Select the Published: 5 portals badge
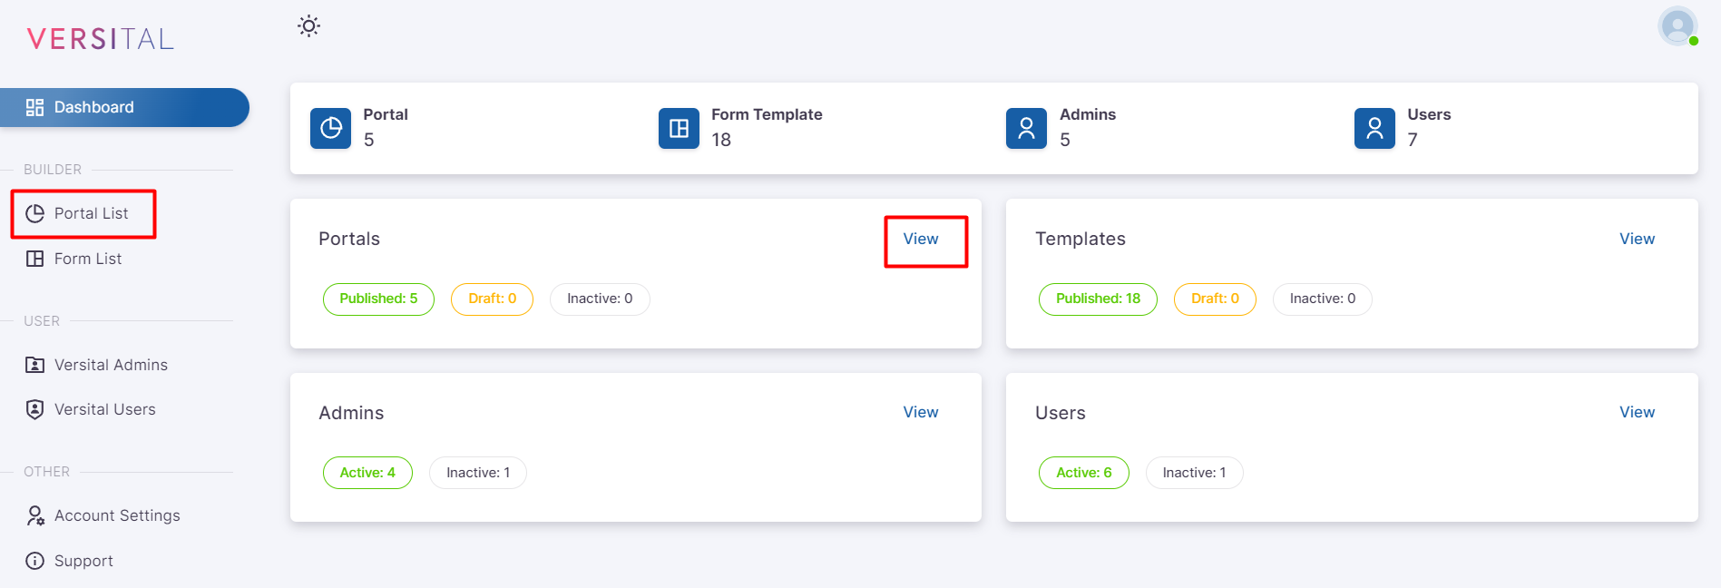 [378, 299]
